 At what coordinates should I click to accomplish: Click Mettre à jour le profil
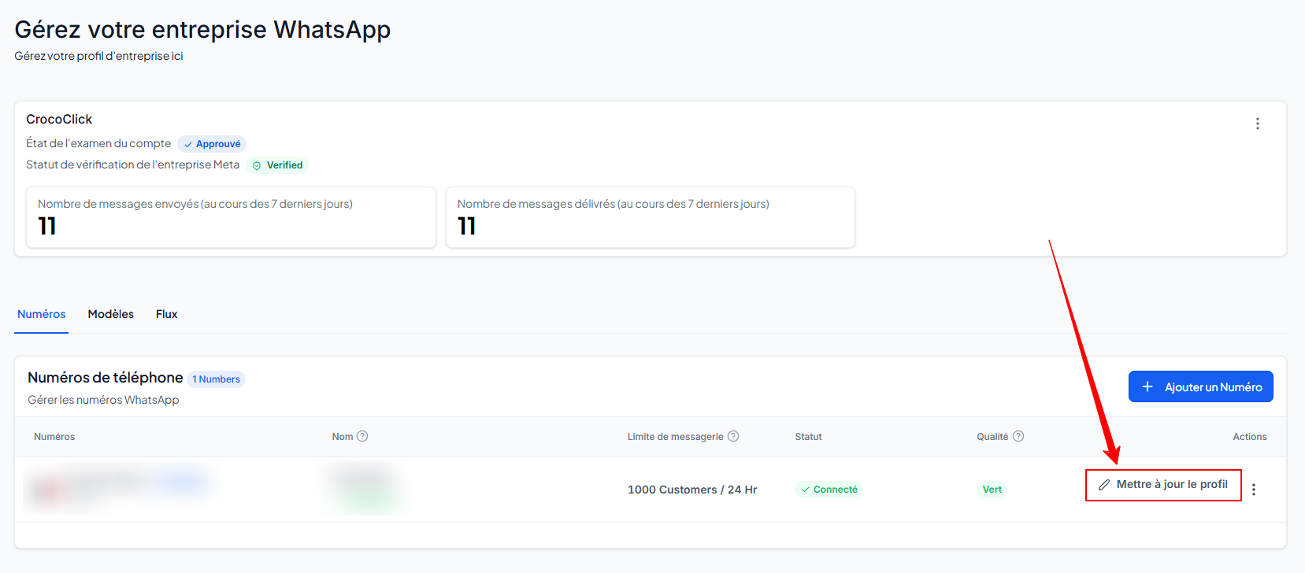1163,485
